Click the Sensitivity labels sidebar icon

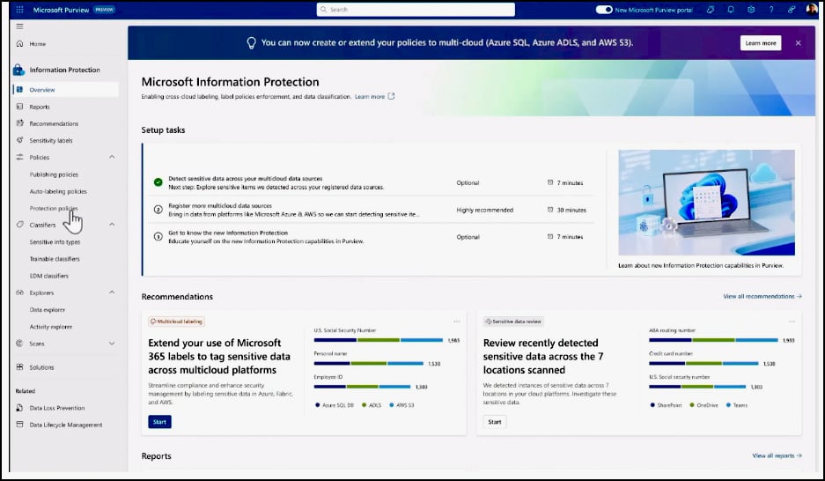click(x=19, y=140)
